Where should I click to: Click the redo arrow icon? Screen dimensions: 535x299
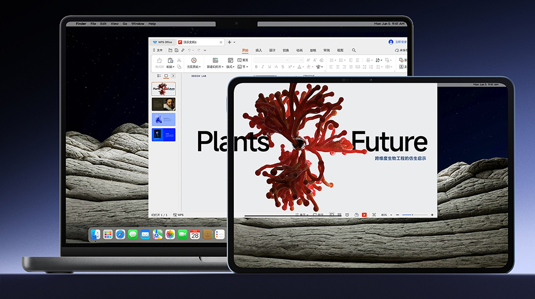(198, 50)
